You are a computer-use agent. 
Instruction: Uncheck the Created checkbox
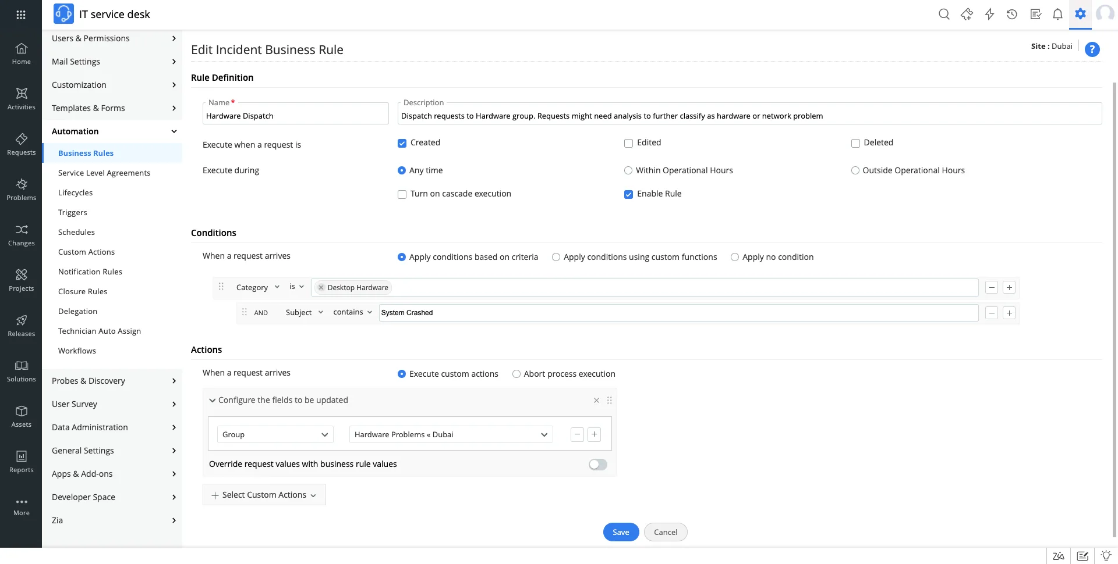pyautogui.click(x=402, y=143)
